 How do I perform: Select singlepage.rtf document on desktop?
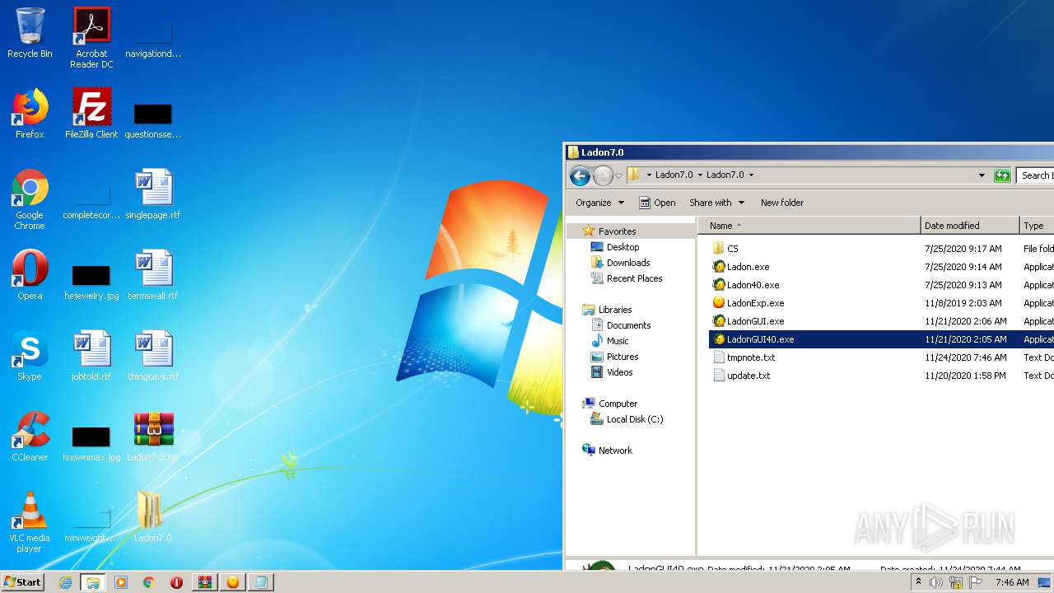[153, 194]
